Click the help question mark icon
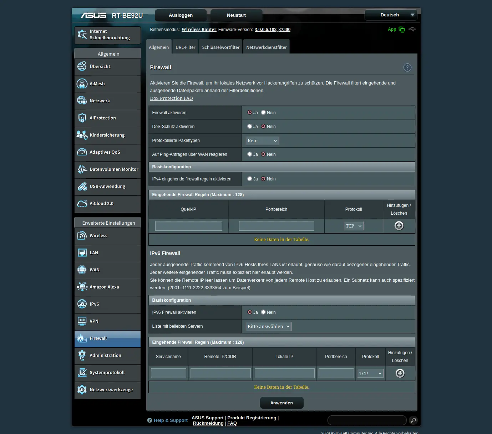 (407, 67)
